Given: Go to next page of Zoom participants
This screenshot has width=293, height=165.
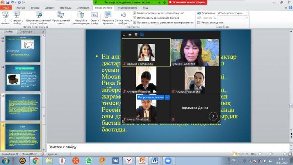Looking at the screenshot, I should [213, 116].
